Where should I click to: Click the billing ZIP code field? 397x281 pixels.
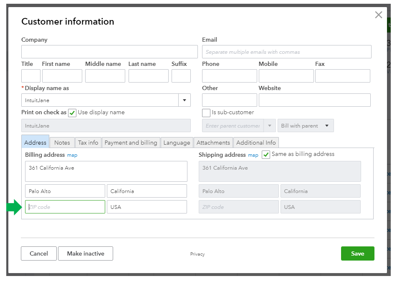(x=65, y=207)
